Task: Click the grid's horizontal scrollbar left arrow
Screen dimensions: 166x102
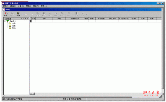Action: (31, 94)
